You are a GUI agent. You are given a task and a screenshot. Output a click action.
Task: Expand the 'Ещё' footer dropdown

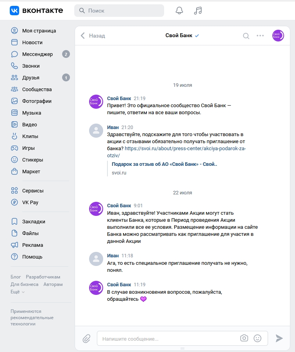pyautogui.click(x=18, y=292)
